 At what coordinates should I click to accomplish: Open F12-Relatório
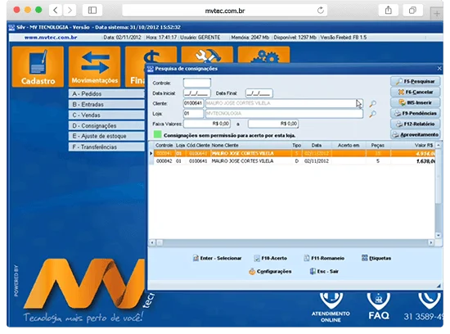(x=416, y=124)
